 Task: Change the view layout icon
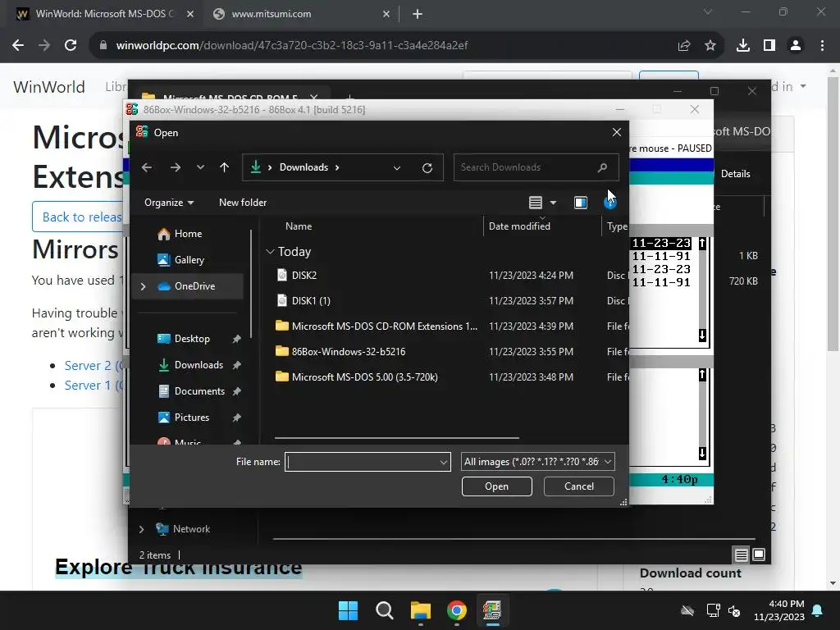point(535,203)
